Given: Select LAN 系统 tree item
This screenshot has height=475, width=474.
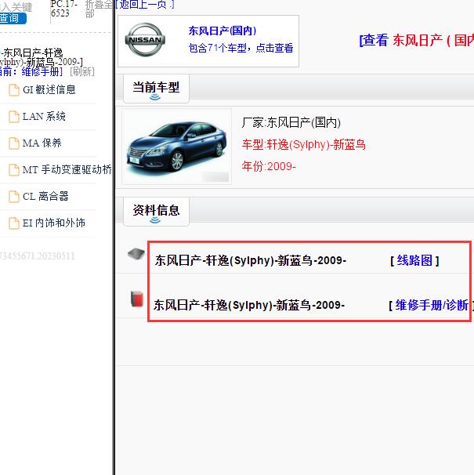Looking at the screenshot, I should (x=44, y=117).
